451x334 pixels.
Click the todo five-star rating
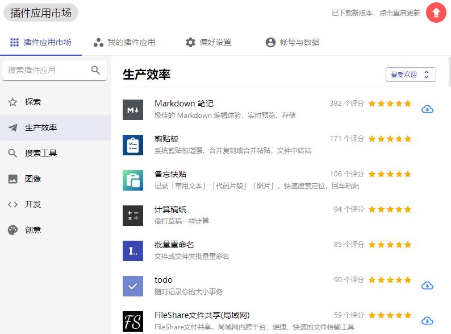390,280
